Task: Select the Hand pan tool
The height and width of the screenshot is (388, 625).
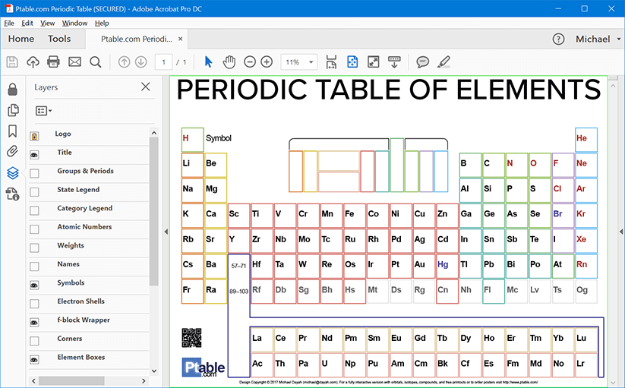Action: point(229,62)
